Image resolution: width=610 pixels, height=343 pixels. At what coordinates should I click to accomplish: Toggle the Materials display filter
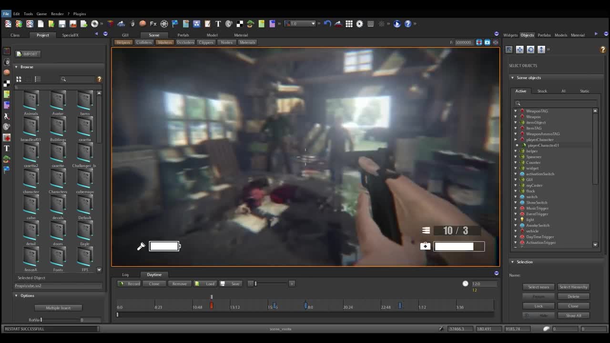click(x=247, y=42)
